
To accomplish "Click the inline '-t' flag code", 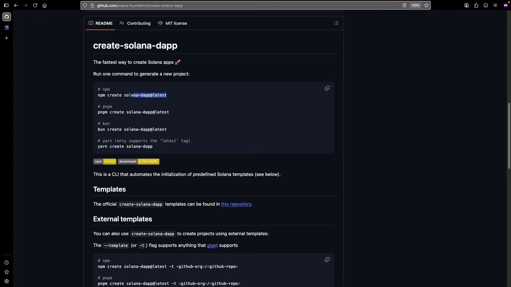I will 142,246.
